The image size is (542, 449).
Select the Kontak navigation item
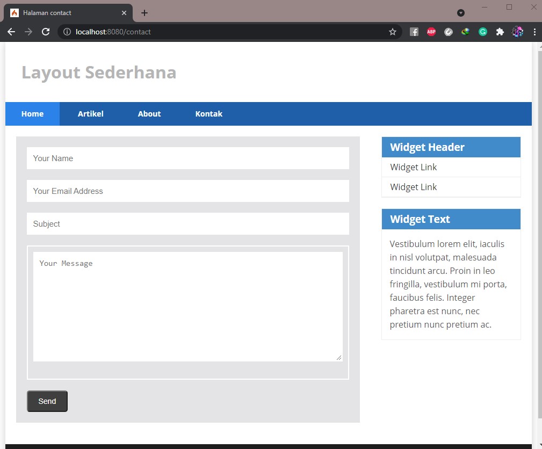coord(209,113)
